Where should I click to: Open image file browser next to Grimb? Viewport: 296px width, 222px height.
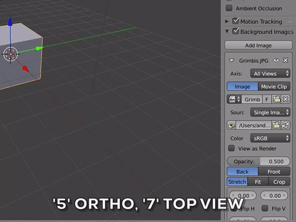coord(276,99)
